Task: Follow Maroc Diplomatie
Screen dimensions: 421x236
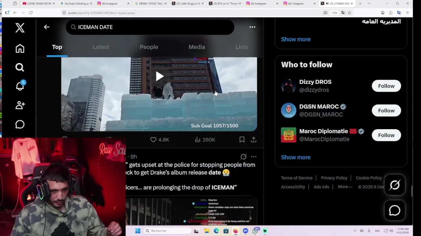Action: click(386, 135)
